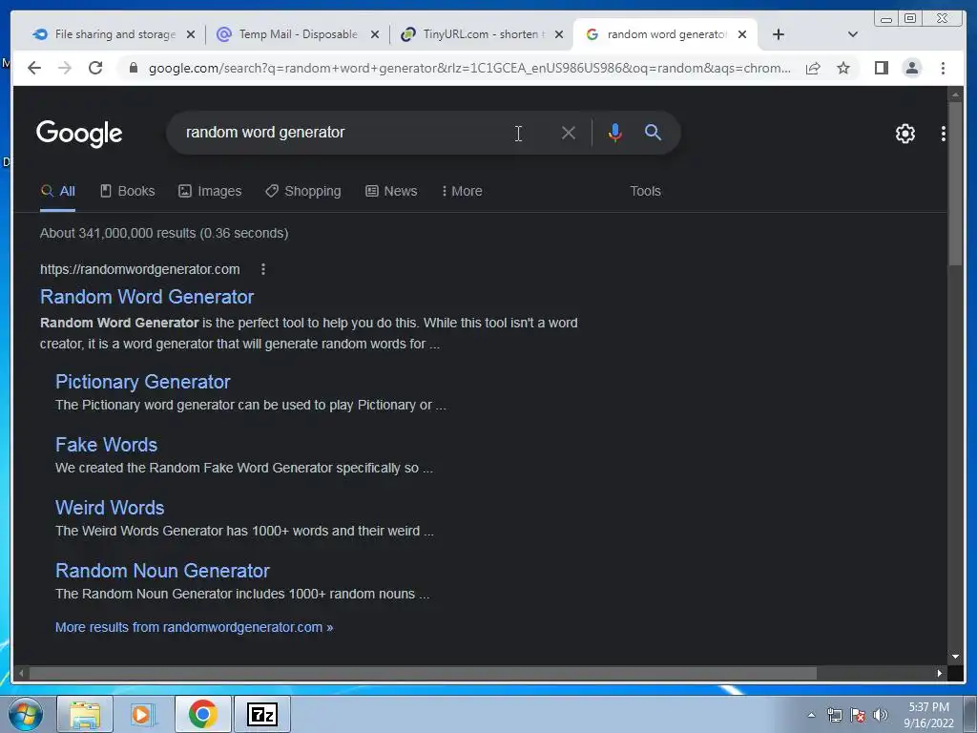Click More results from randomwordgenerator.com
The height and width of the screenshot is (733, 977).
coord(194,627)
